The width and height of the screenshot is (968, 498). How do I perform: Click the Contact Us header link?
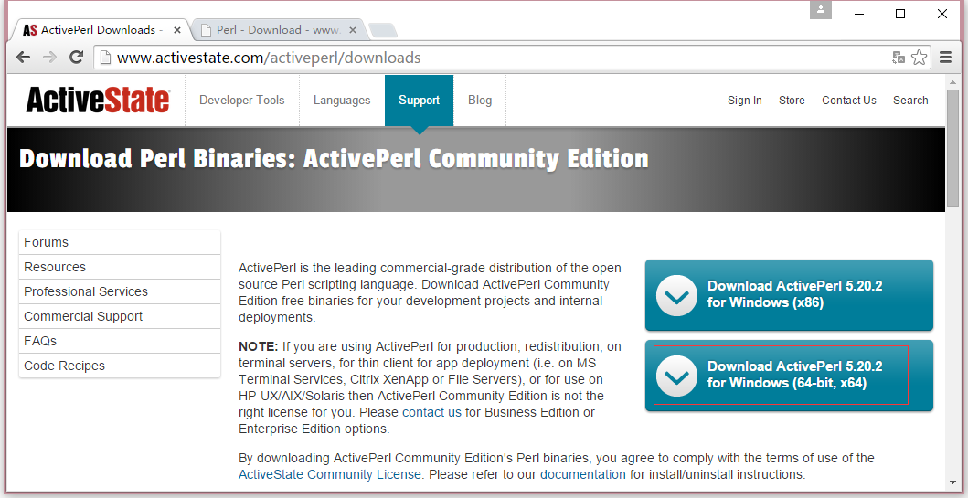coord(849,100)
